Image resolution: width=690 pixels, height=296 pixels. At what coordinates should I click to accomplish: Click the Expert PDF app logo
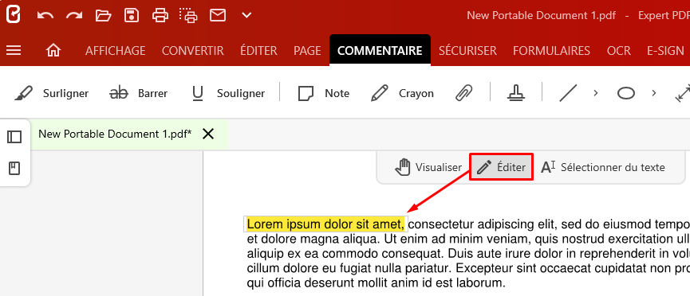(x=14, y=15)
